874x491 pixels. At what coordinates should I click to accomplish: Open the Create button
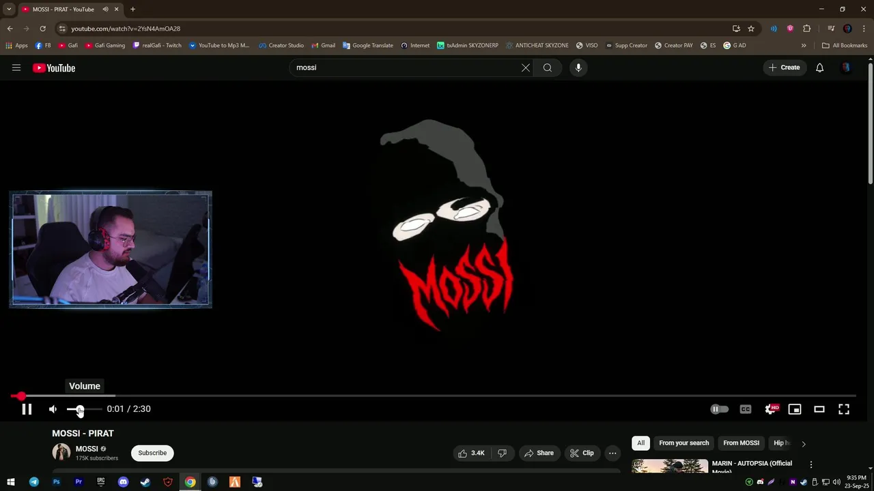(784, 68)
